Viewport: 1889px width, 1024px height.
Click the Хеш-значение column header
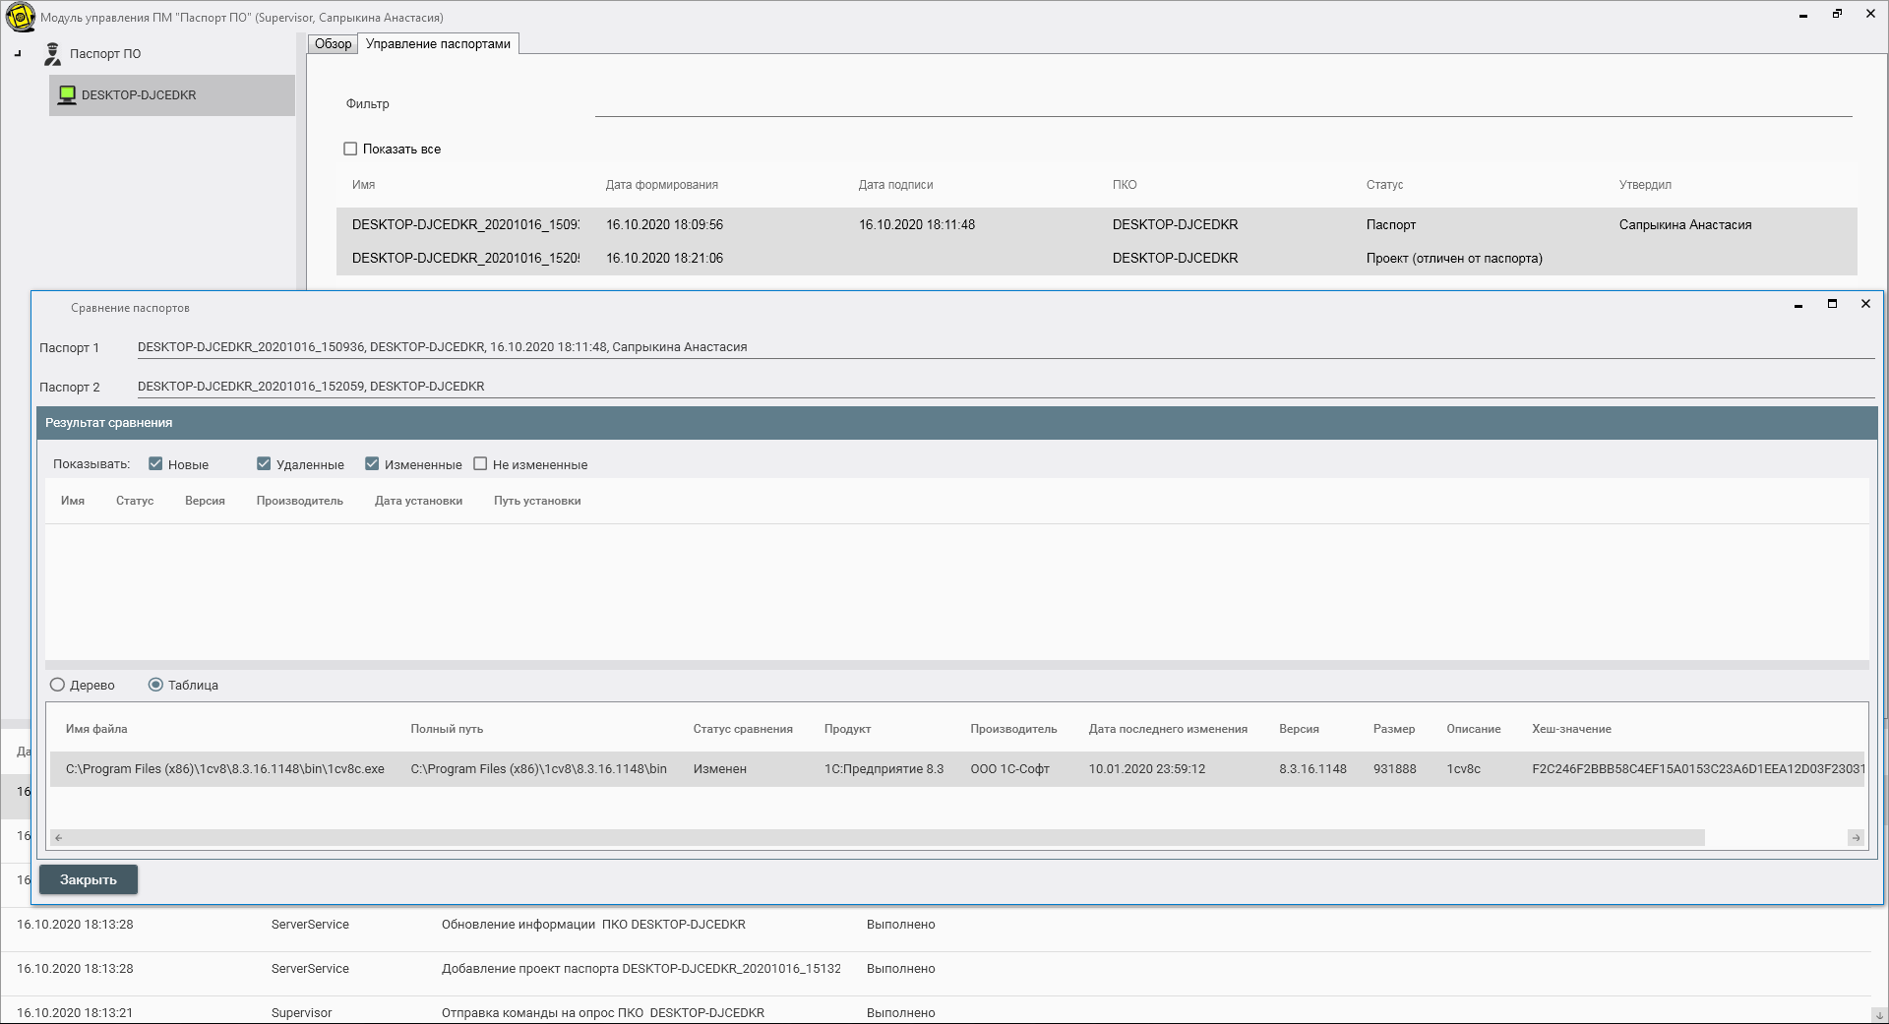[x=1571, y=729]
